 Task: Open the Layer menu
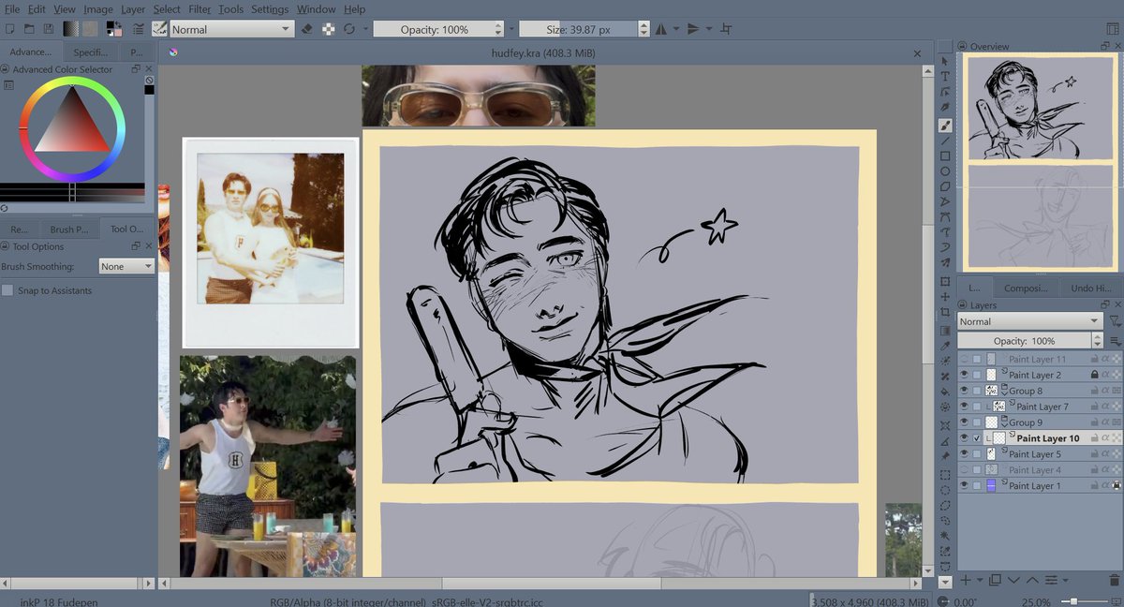[133, 9]
